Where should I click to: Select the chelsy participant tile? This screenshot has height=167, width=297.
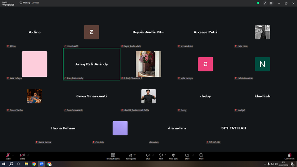pyautogui.click(x=205, y=96)
